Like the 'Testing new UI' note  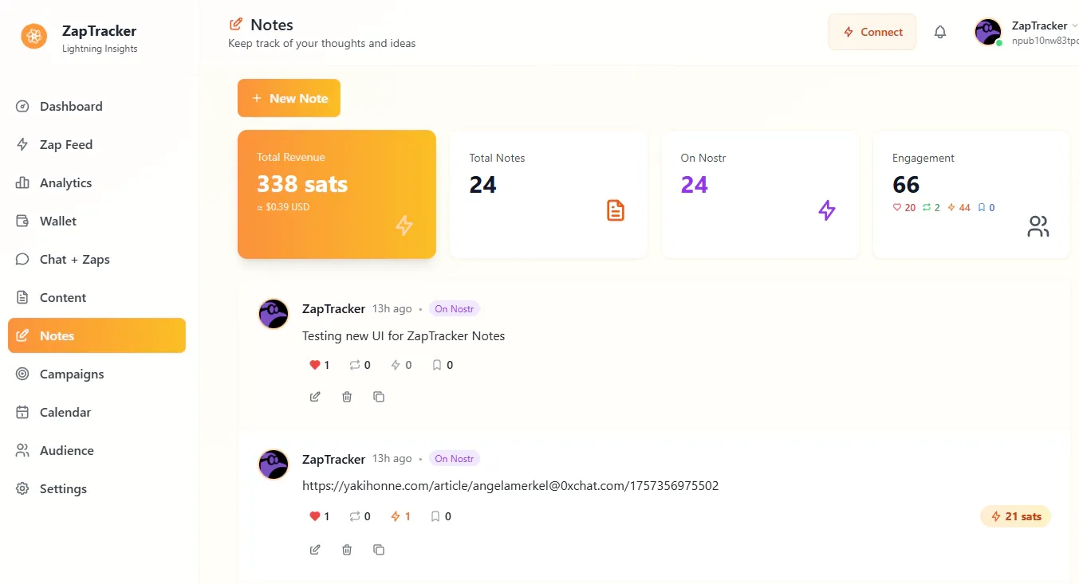pos(319,365)
